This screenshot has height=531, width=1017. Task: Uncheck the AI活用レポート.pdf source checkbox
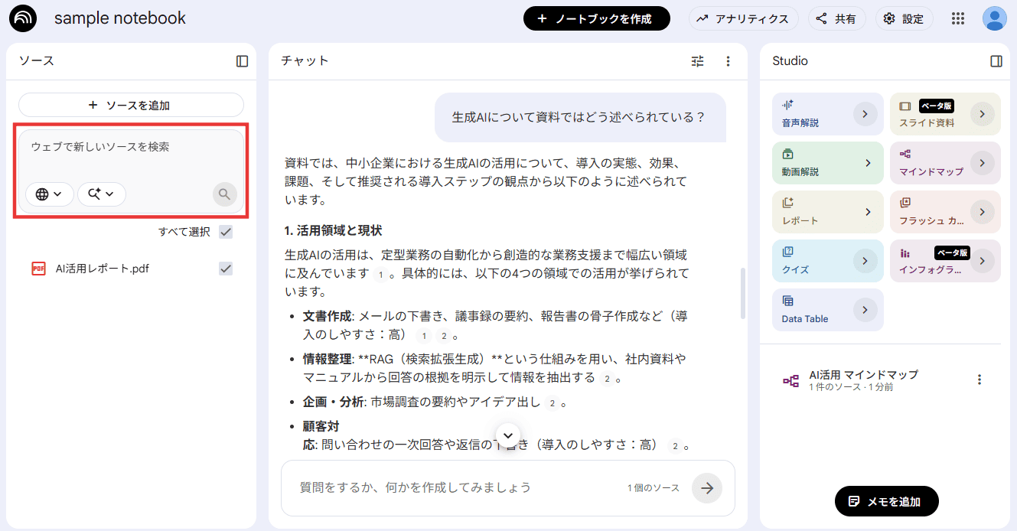pyautogui.click(x=226, y=269)
